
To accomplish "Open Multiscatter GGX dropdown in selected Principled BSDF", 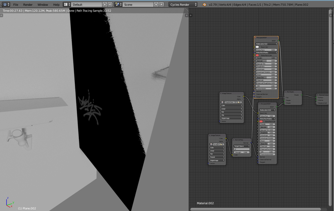I will pyautogui.click(x=266, y=44).
